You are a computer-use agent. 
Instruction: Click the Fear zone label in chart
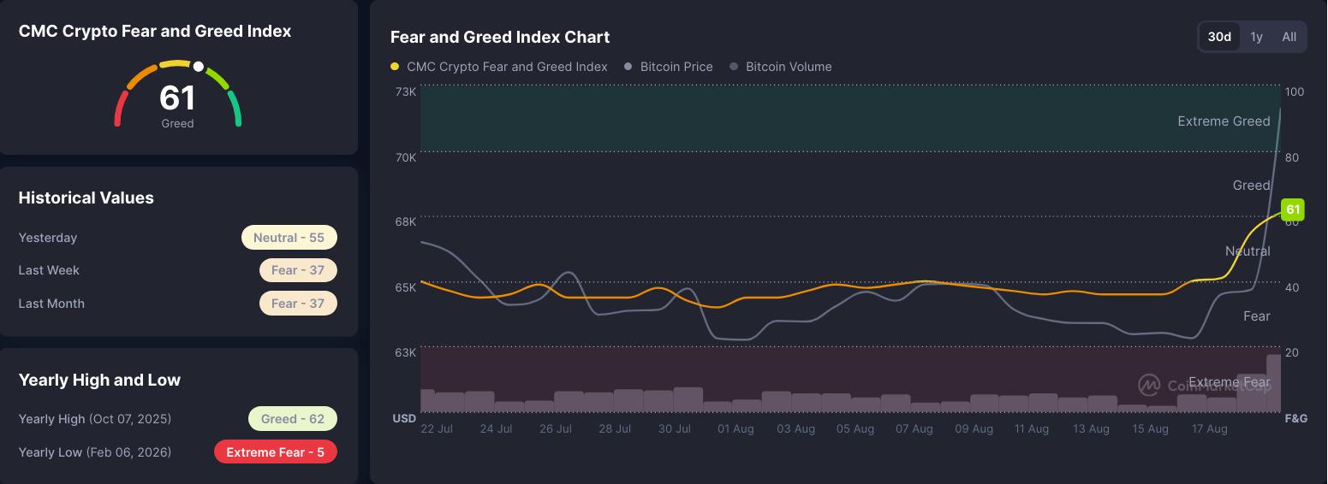[x=1256, y=316]
